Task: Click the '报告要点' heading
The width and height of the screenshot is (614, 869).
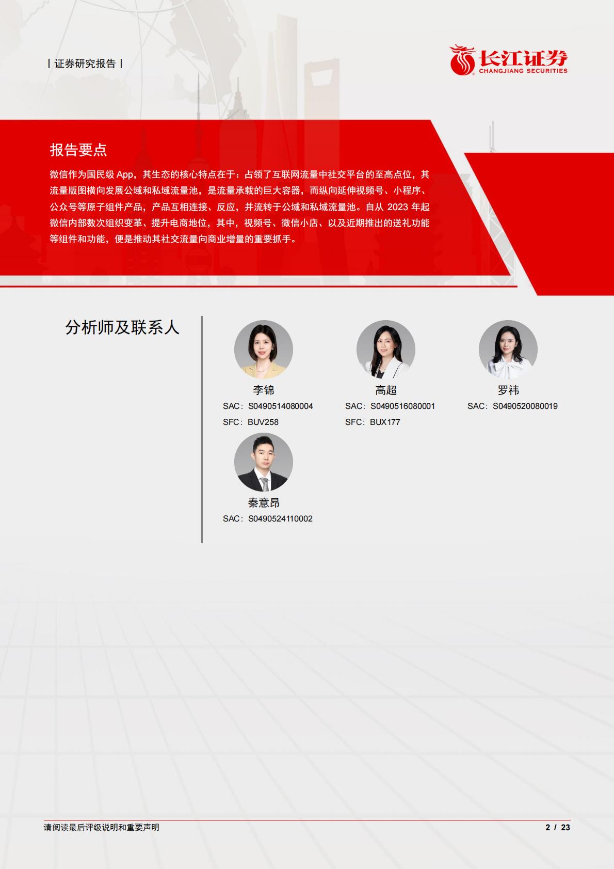Action: 78,150
